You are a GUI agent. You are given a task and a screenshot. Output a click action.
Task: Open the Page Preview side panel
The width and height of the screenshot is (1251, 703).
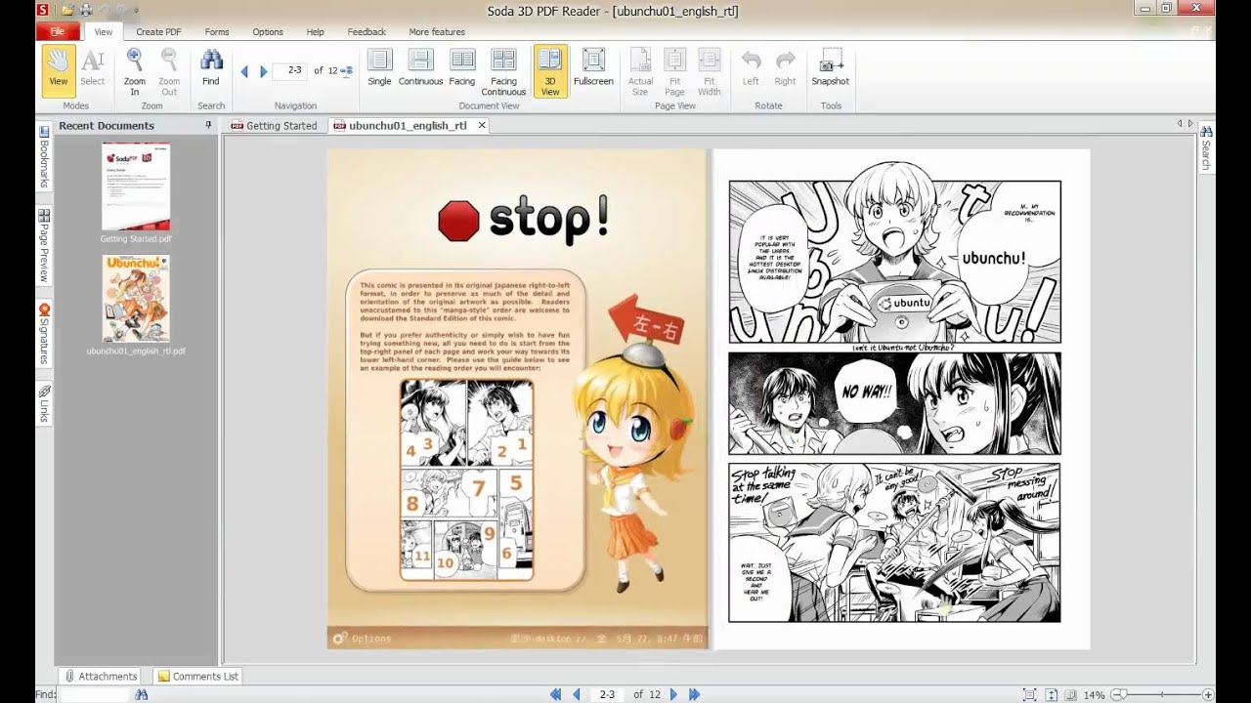click(44, 246)
